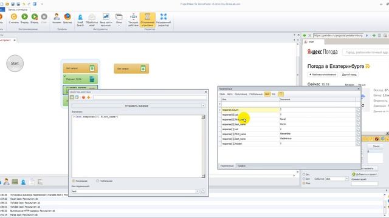
Task: Switch to the Свои variables tab
Action: (x=222, y=94)
